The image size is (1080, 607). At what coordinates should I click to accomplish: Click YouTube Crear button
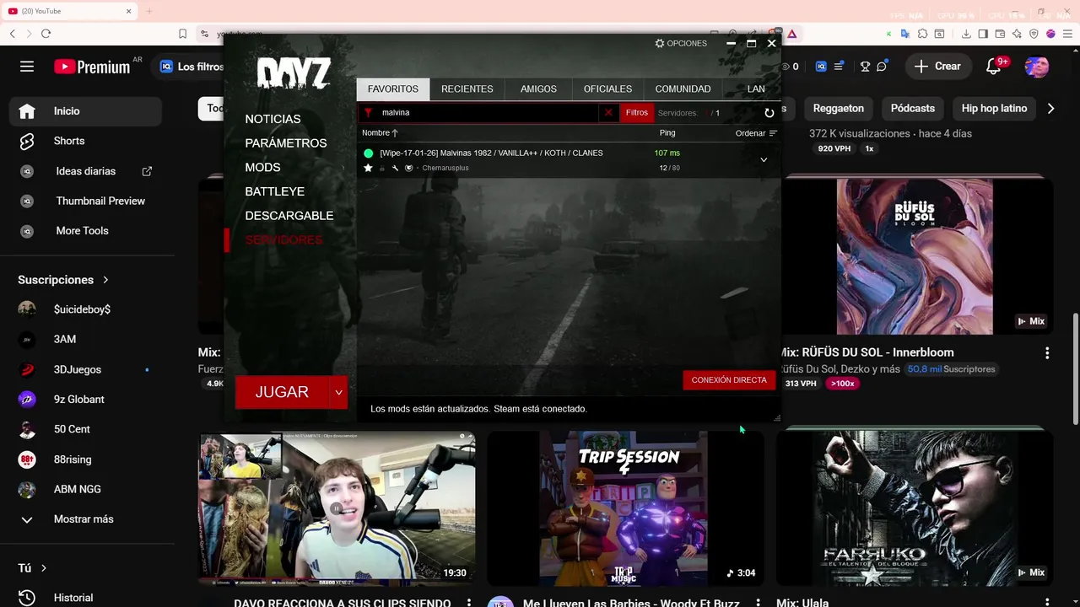937,67
